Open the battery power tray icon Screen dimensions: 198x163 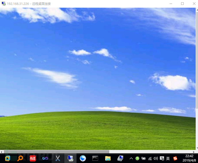pyautogui.click(x=143, y=158)
